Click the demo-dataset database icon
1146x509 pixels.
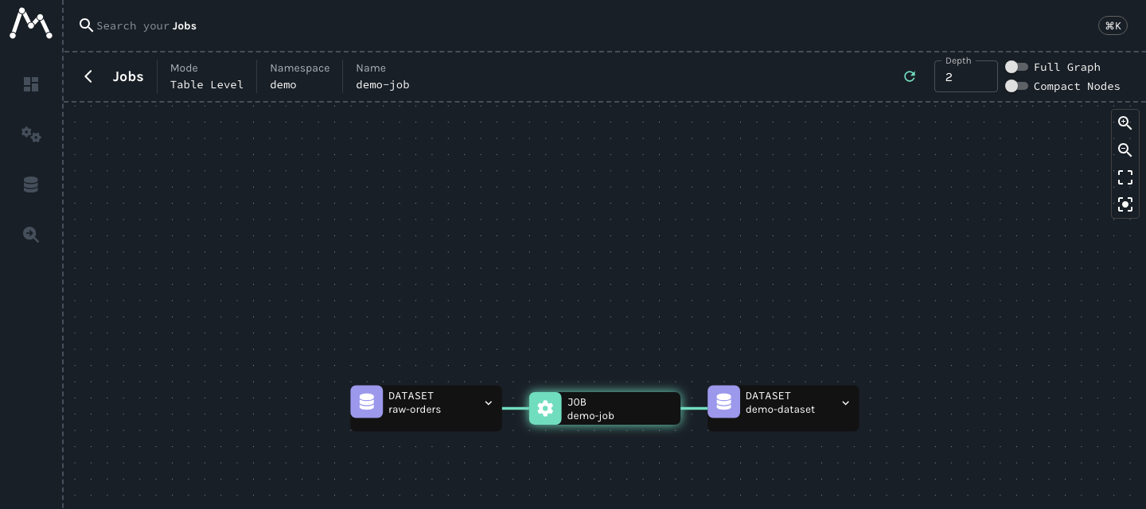[x=723, y=402]
